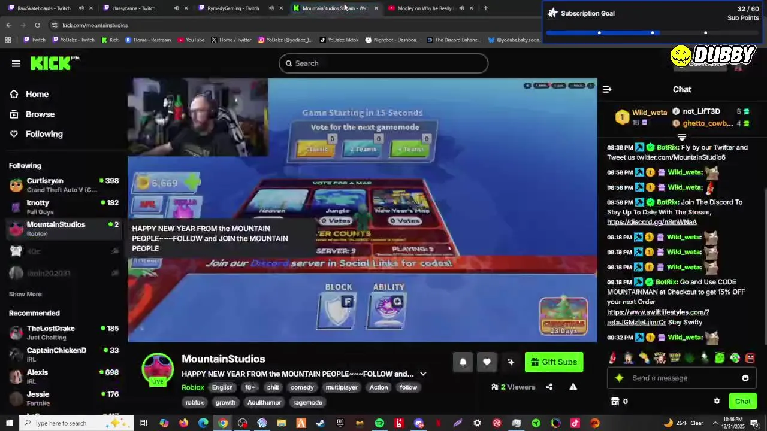Open the Chrome apps grid icon
This screenshot has height=431, width=767.
(8, 40)
